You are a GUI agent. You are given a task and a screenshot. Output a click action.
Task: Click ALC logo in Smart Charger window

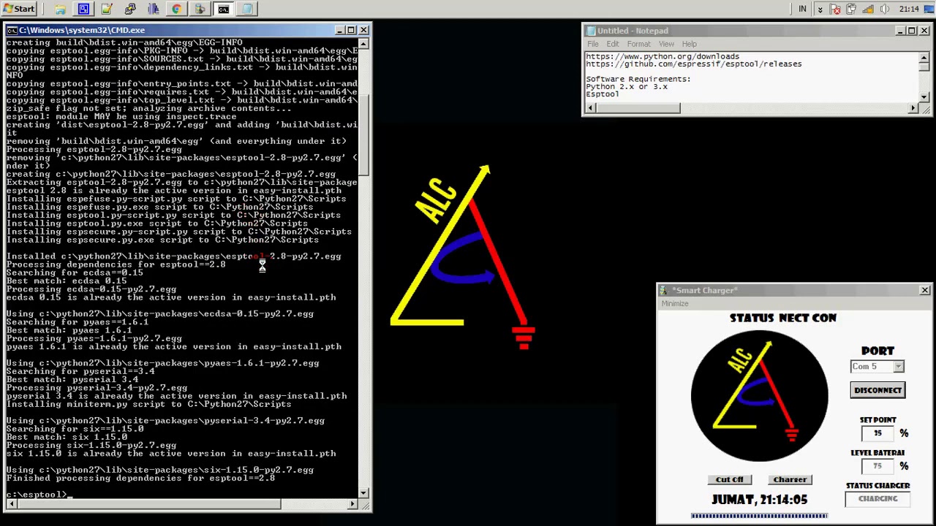[759, 395]
